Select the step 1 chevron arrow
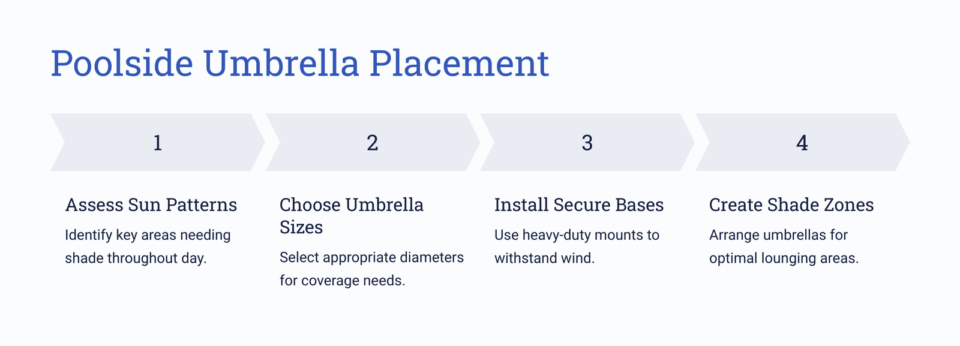960x346 pixels. pyautogui.click(x=158, y=142)
